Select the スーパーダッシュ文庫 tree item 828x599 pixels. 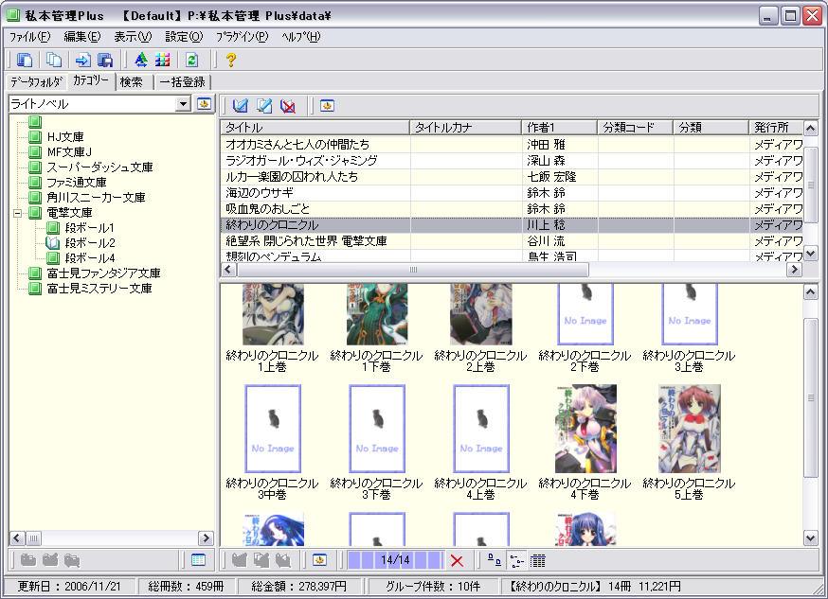[99, 167]
